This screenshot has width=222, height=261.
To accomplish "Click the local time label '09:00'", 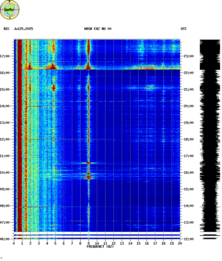I will click(x=5, y=189).
